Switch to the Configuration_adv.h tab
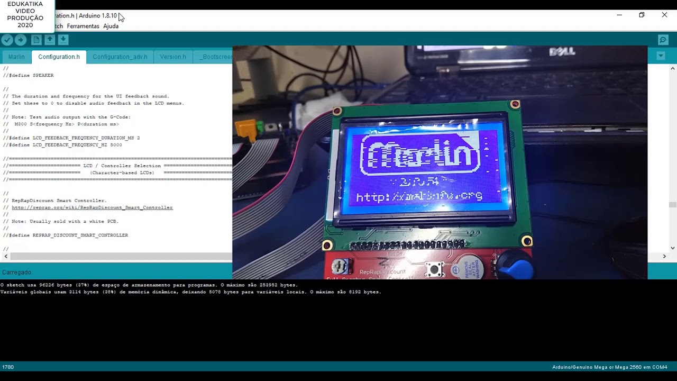This screenshot has height=381, width=677. point(120,57)
